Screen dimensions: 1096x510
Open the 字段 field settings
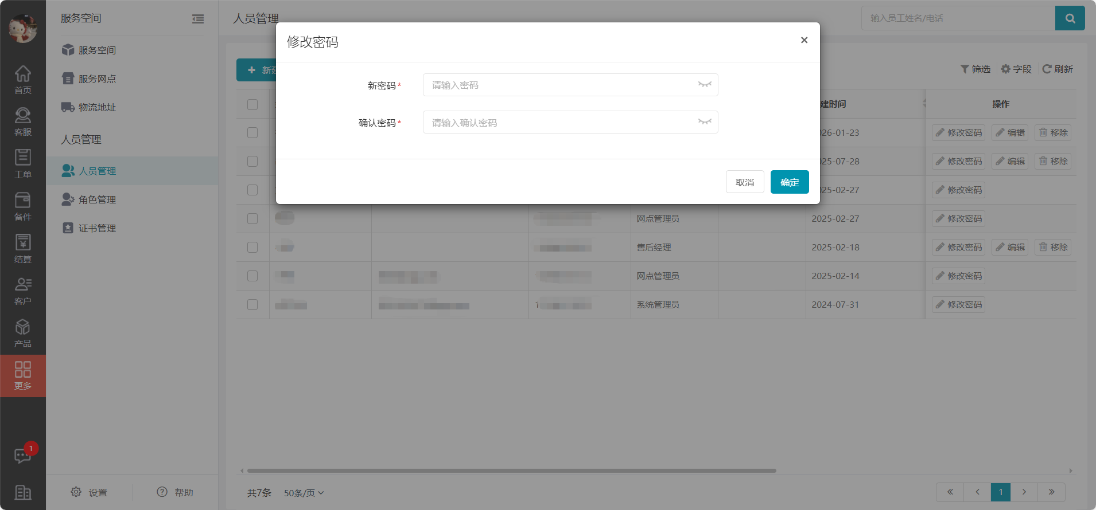[x=1016, y=69]
